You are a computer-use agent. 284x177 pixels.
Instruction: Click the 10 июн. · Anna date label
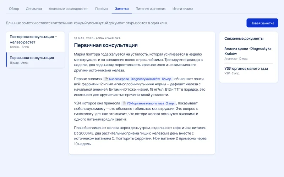pos(19,47)
